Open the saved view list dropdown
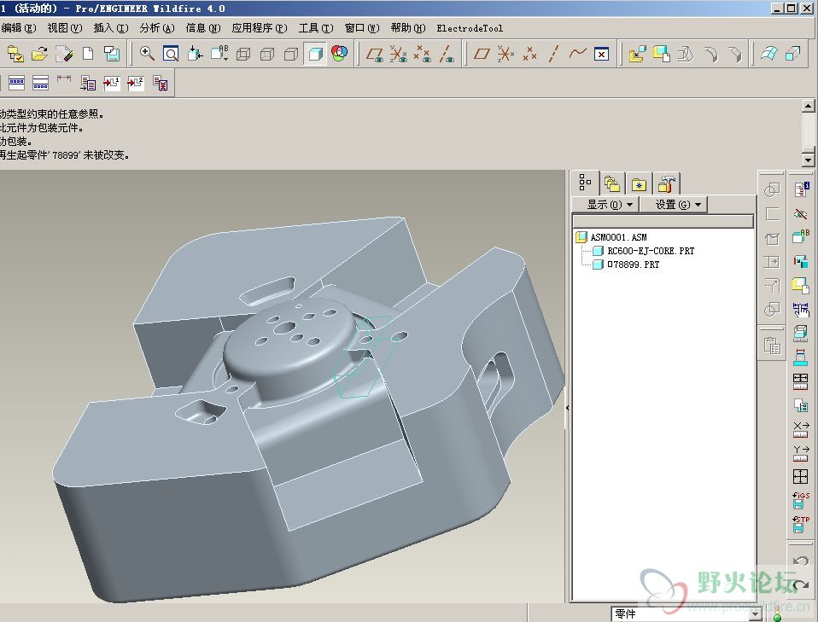818x622 pixels. tap(219, 54)
